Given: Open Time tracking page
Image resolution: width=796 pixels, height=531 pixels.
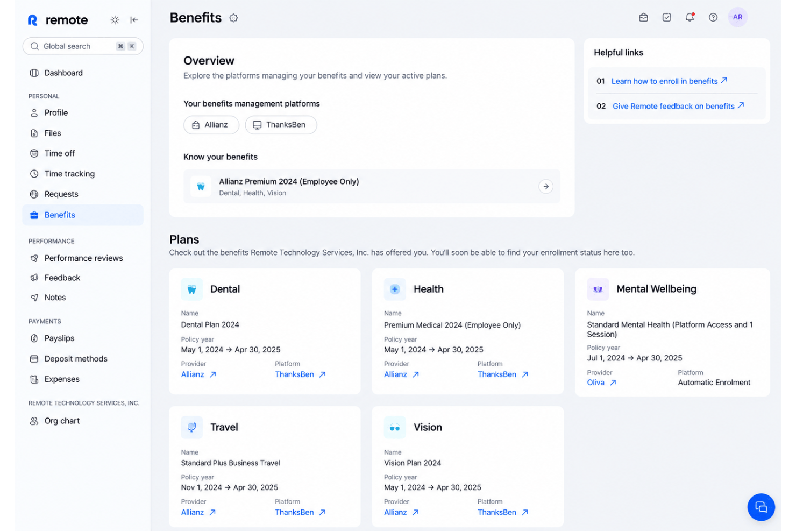Looking at the screenshot, I should [x=83, y=174].
